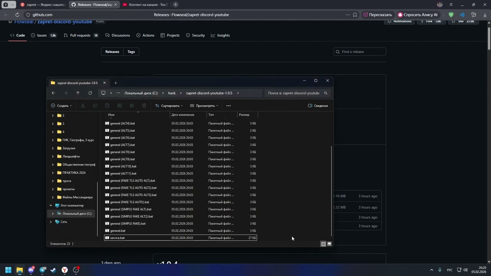Open the browser hamburger menu
Viewport: 491px width, 276px height.
tap(451, 5)
